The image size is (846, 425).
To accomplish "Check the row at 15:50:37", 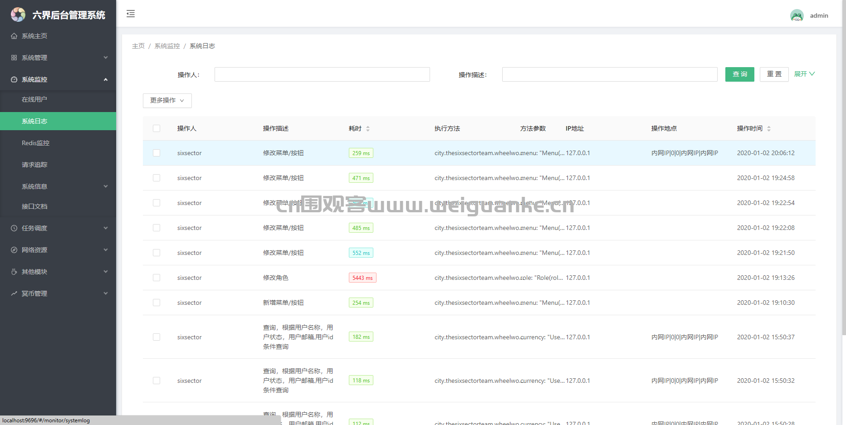I will (156, 337).
